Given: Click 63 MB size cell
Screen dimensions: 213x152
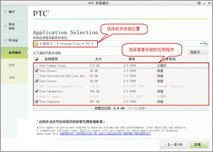Looking at the screenshot, I should click(94, 76).
